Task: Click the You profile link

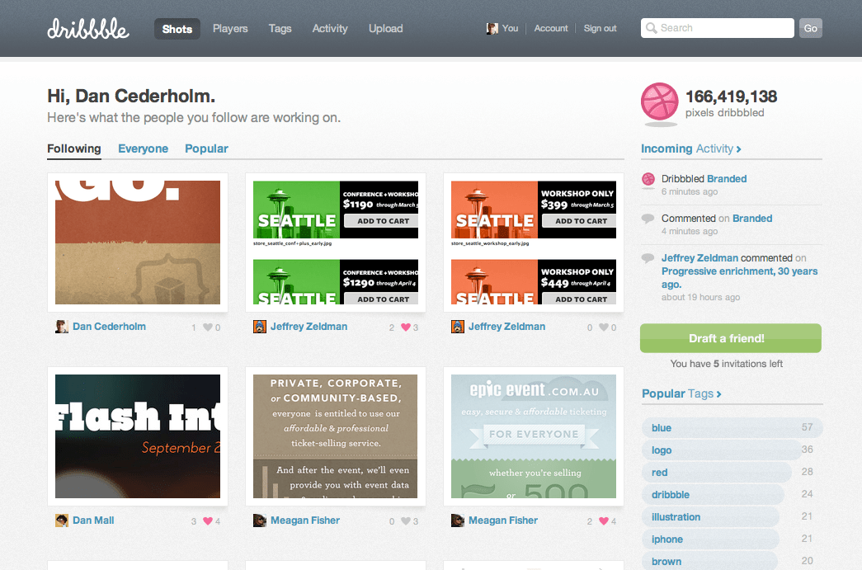Action: tap(510, 29)
